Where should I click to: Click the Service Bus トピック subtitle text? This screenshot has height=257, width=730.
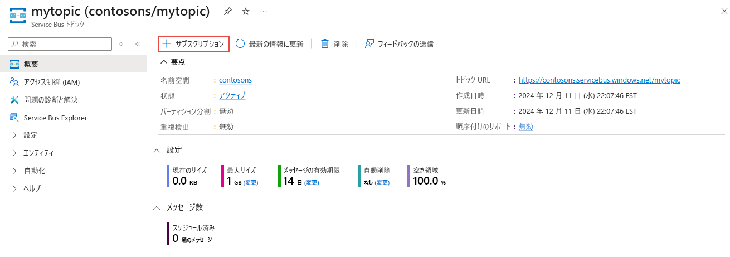tap(58, 25)
